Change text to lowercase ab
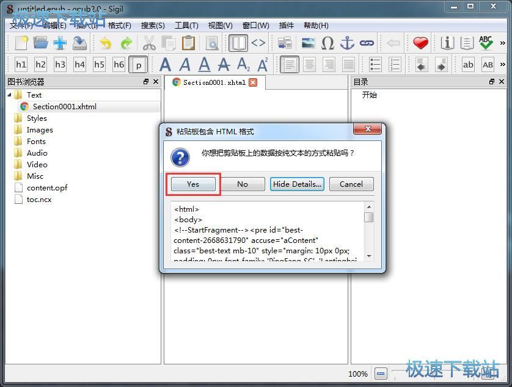 coord(468,65)
